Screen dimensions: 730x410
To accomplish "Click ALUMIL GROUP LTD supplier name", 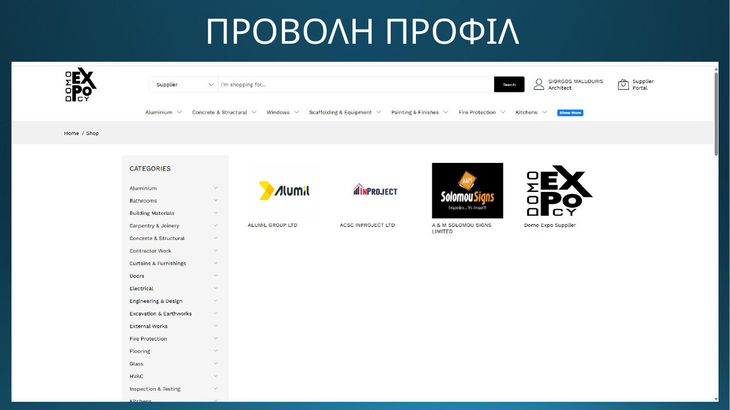I will (x=273, y=225).
